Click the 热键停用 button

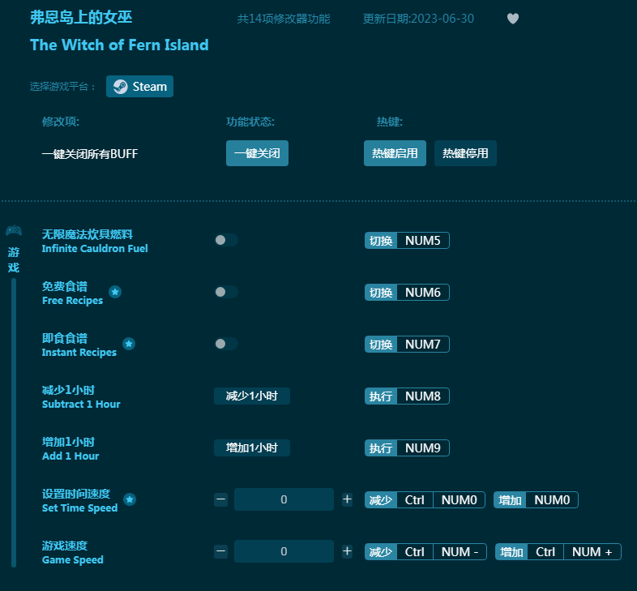tap(465, 153)
